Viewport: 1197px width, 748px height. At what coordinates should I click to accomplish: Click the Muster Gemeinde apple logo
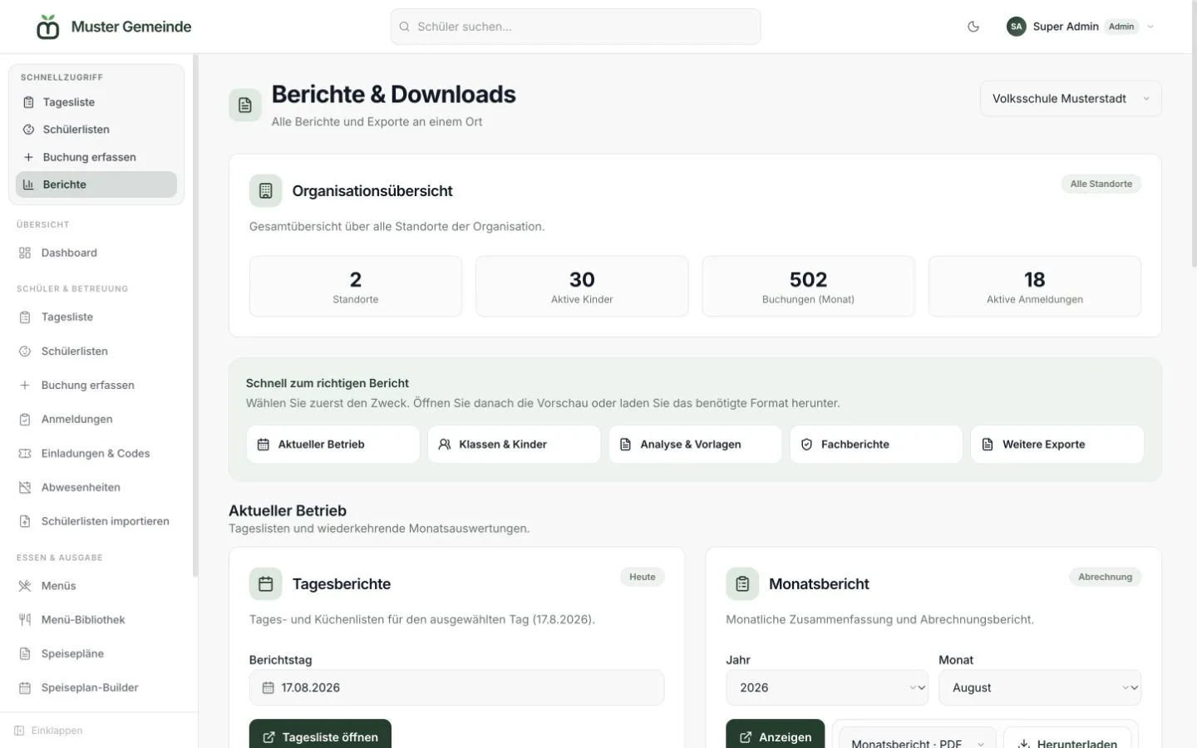tap(48, 27)
